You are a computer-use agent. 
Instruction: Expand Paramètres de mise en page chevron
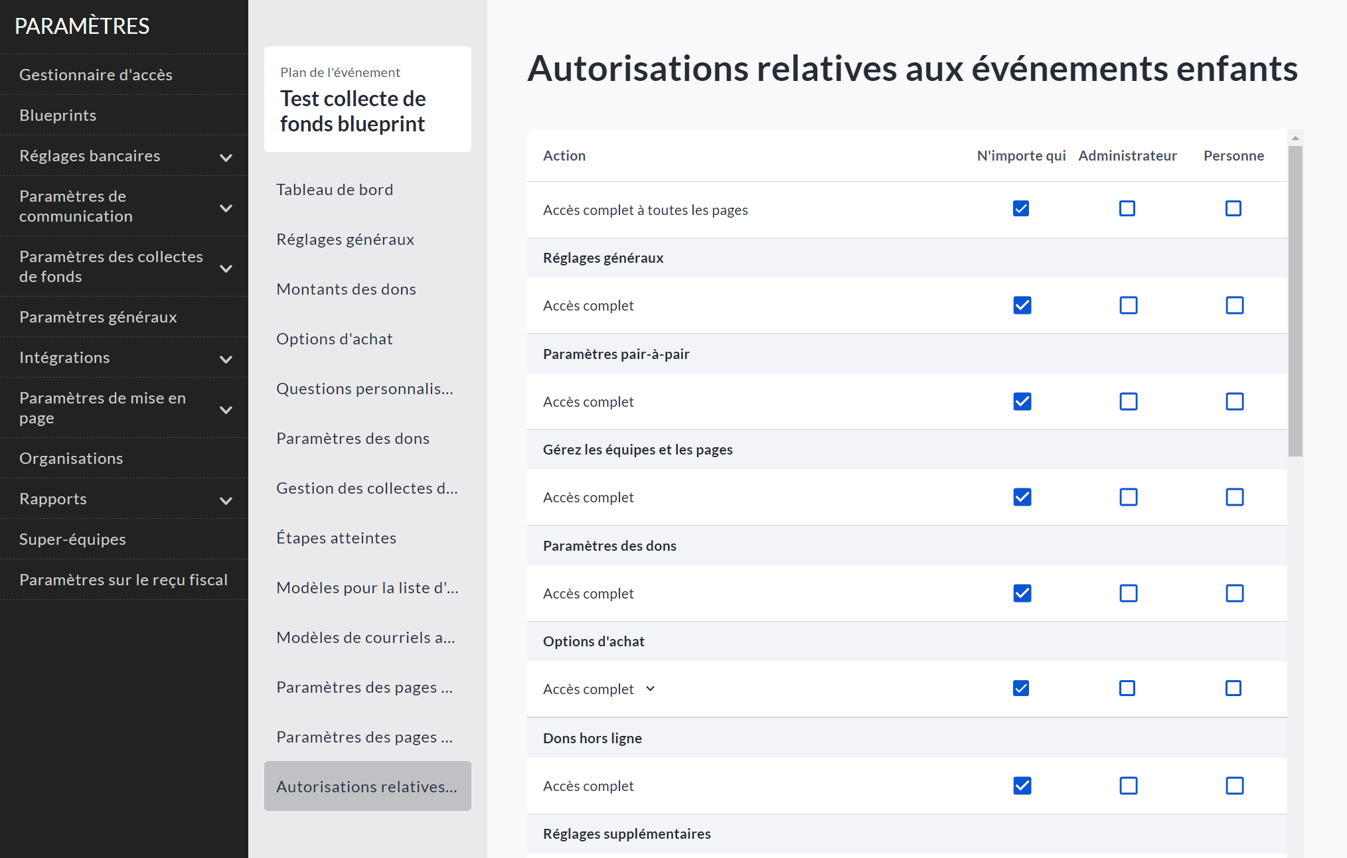[x=226, y=409]
